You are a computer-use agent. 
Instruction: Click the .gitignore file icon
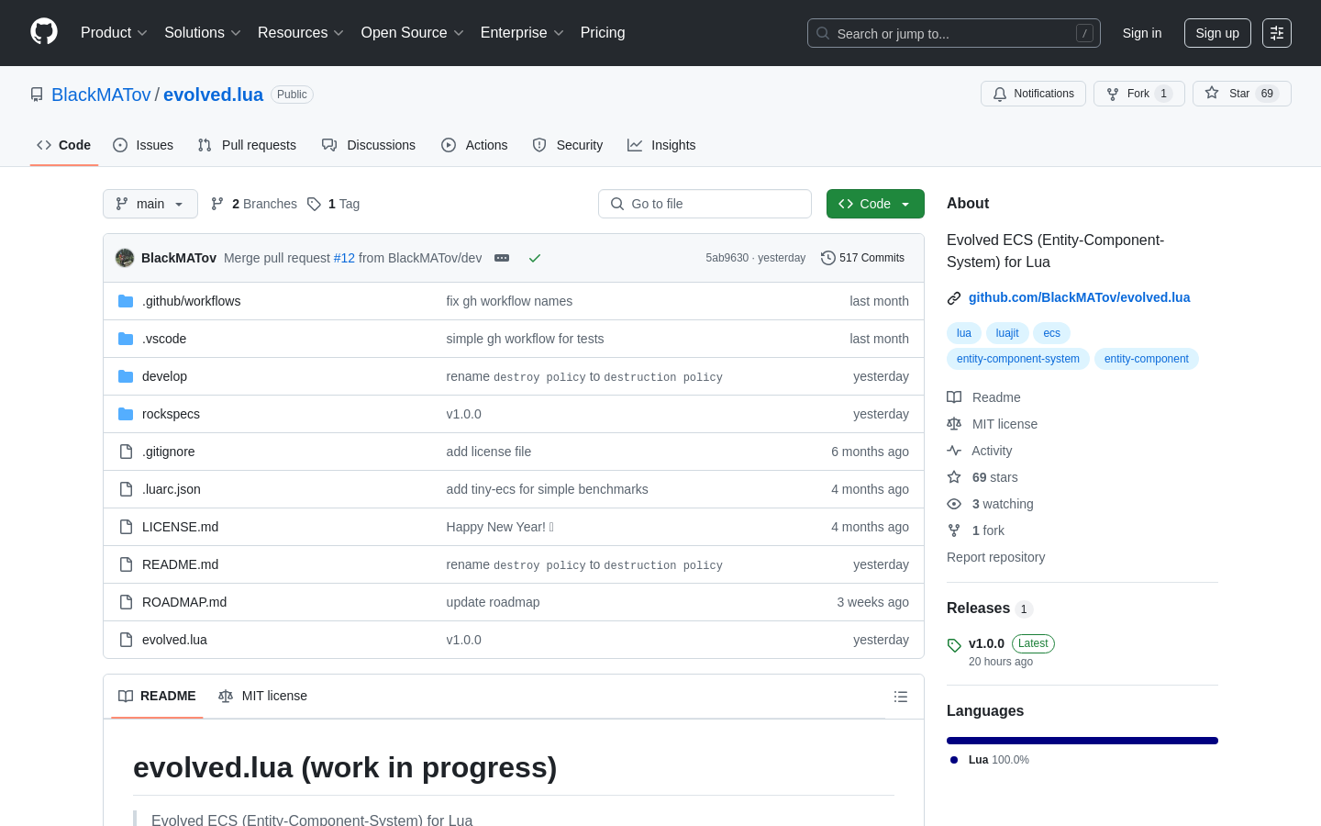pos(126,452)
